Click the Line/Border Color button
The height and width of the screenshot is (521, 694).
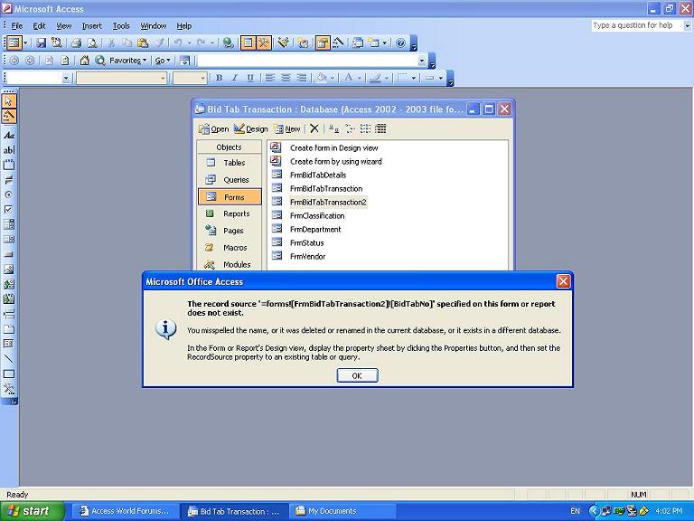click(x=375, y=78)
